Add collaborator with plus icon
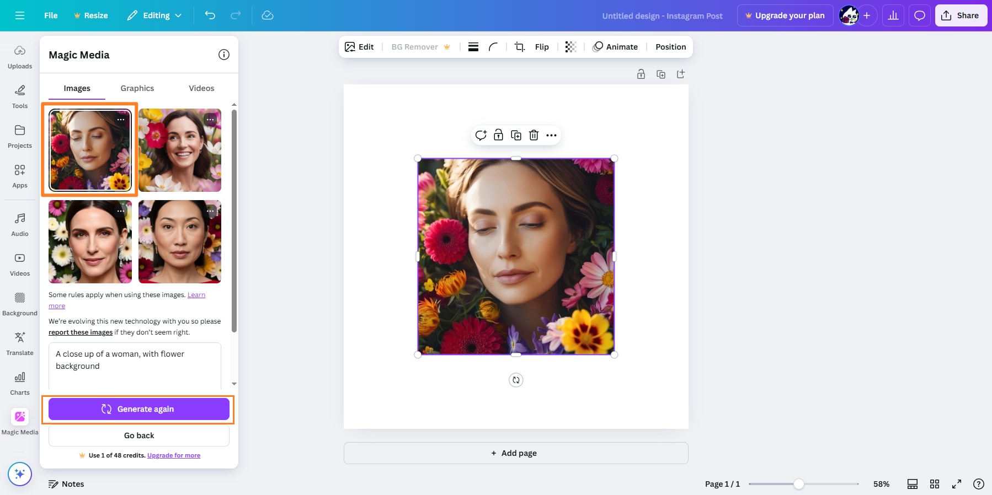Viewport: 992px width, 495px height. coord(867,15)
